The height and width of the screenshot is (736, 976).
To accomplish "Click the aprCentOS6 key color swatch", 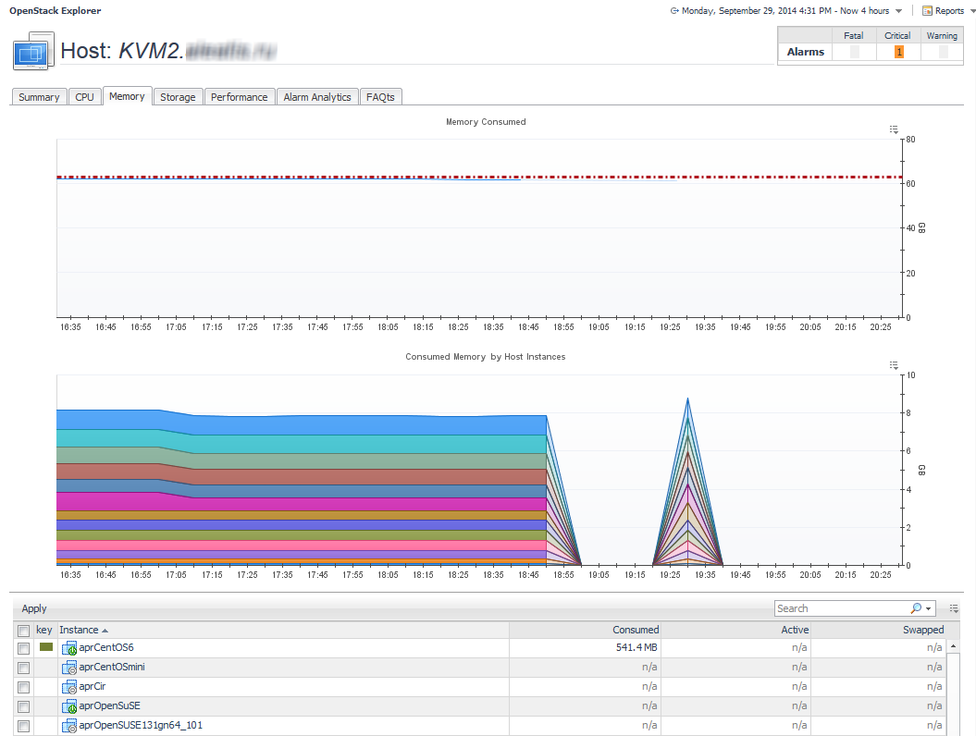I will coord(46,647).
